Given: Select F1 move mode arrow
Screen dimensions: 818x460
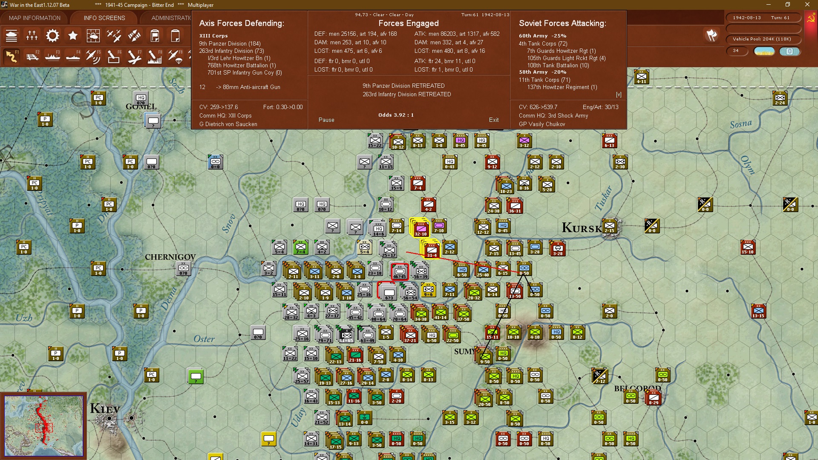Looking at the screenshot, I should tap(12, 56).
